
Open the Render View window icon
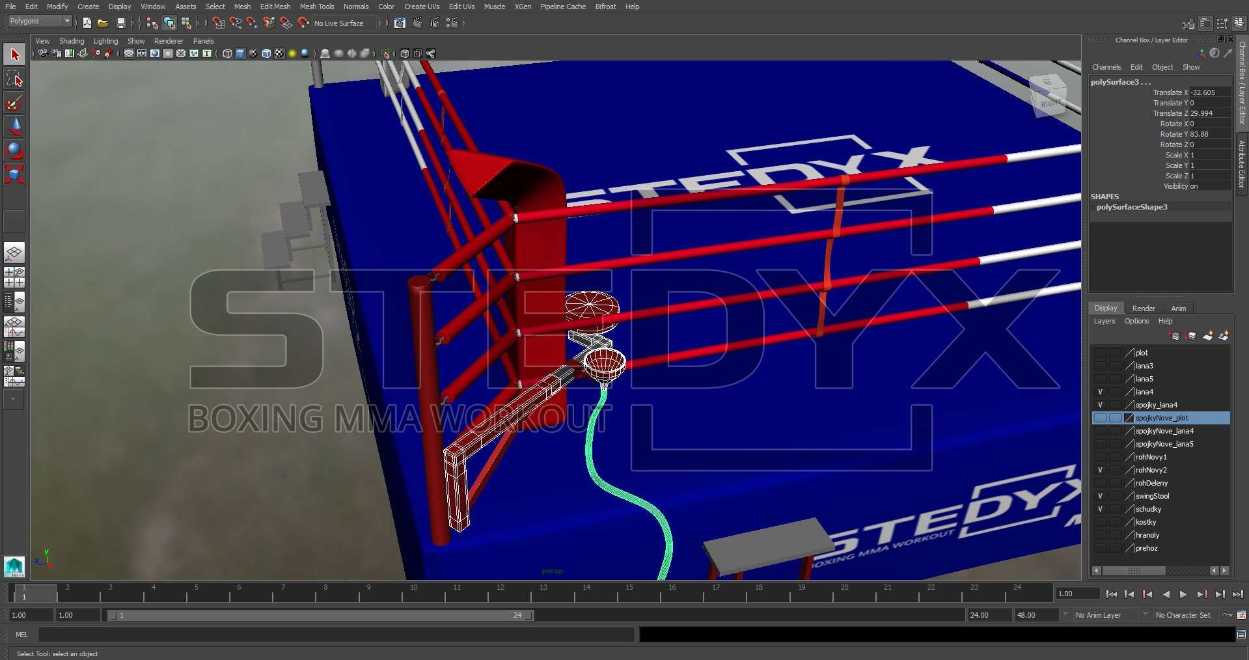400,23
